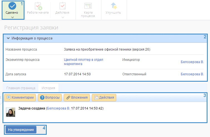Image resolution: width=210 pixels, height=137 pixels.
Task: Click the Действия toolbar icon at top
Action: tap(62, 6)
